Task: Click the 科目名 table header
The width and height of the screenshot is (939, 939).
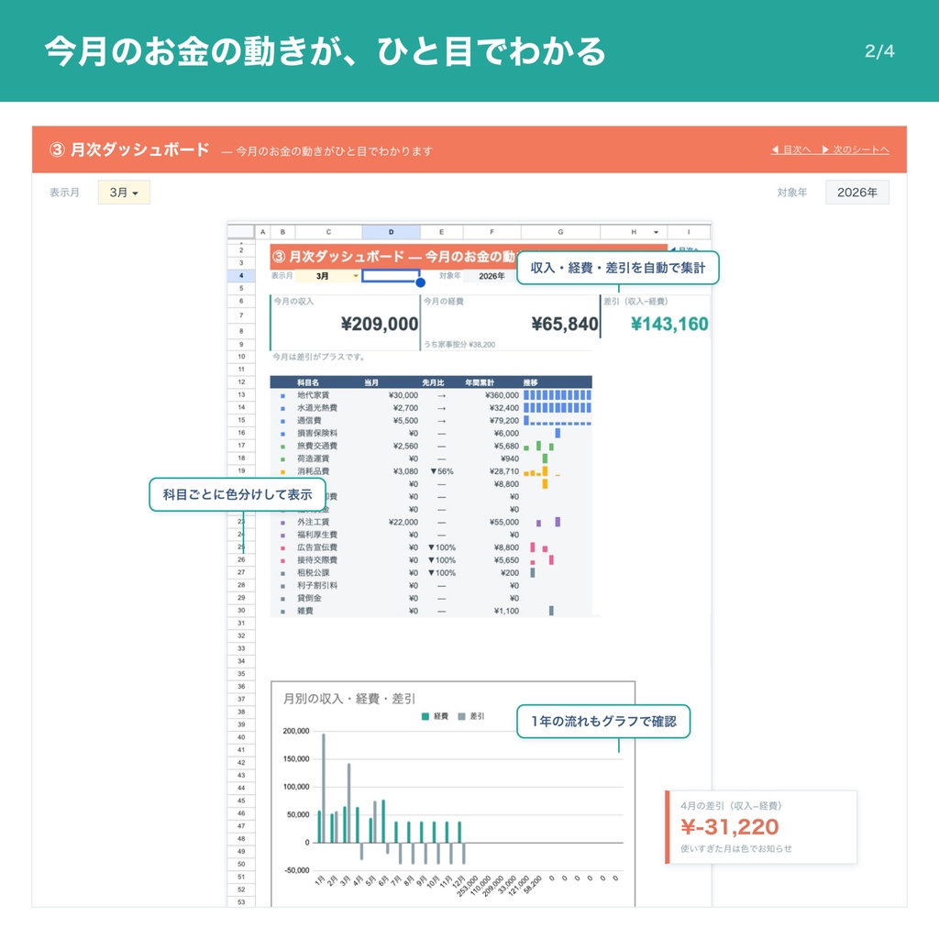Action: pyautogui.click(x=308, y=382)
